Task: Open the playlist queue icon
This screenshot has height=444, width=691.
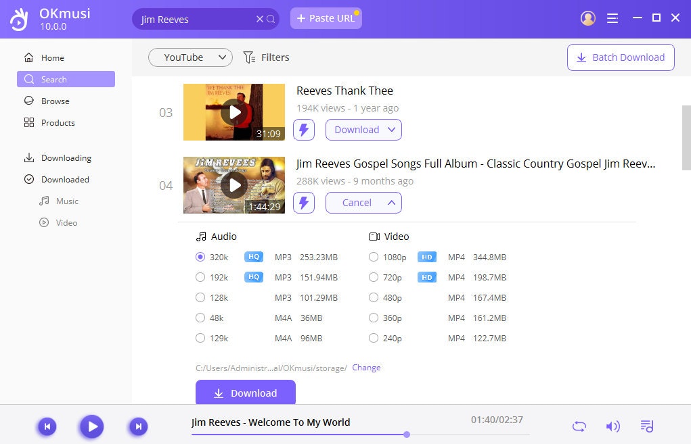Action: (647, 426)
